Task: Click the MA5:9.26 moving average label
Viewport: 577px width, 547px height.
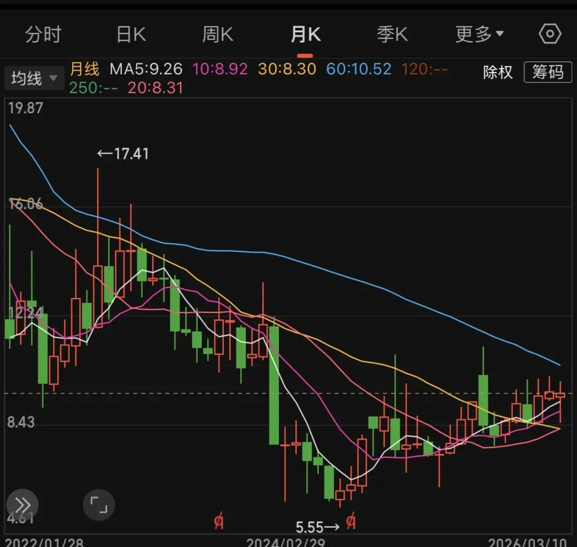Action: 146,69
